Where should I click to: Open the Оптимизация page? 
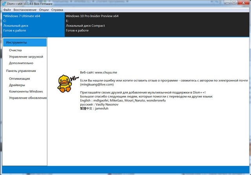coord(20,79)
